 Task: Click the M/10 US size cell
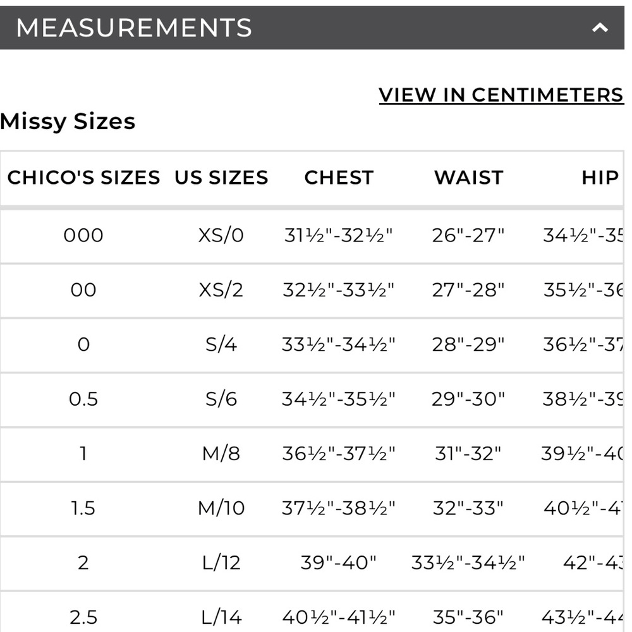coord(221,507)
